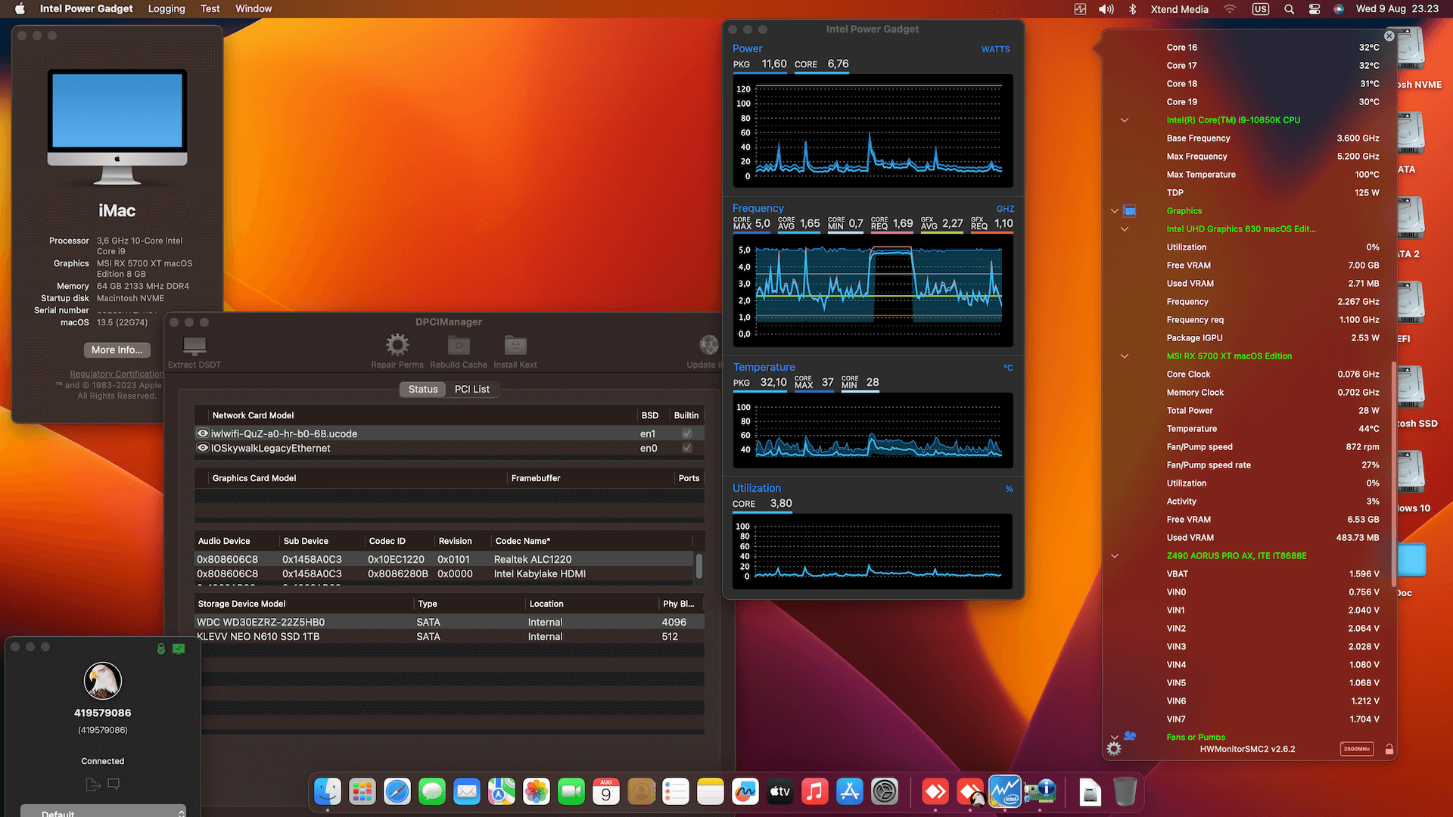The height and width of the screenshot is (817, 1453).
Task: Switch to PCI List tab in DPCIManager
Action: pos(472,389)
